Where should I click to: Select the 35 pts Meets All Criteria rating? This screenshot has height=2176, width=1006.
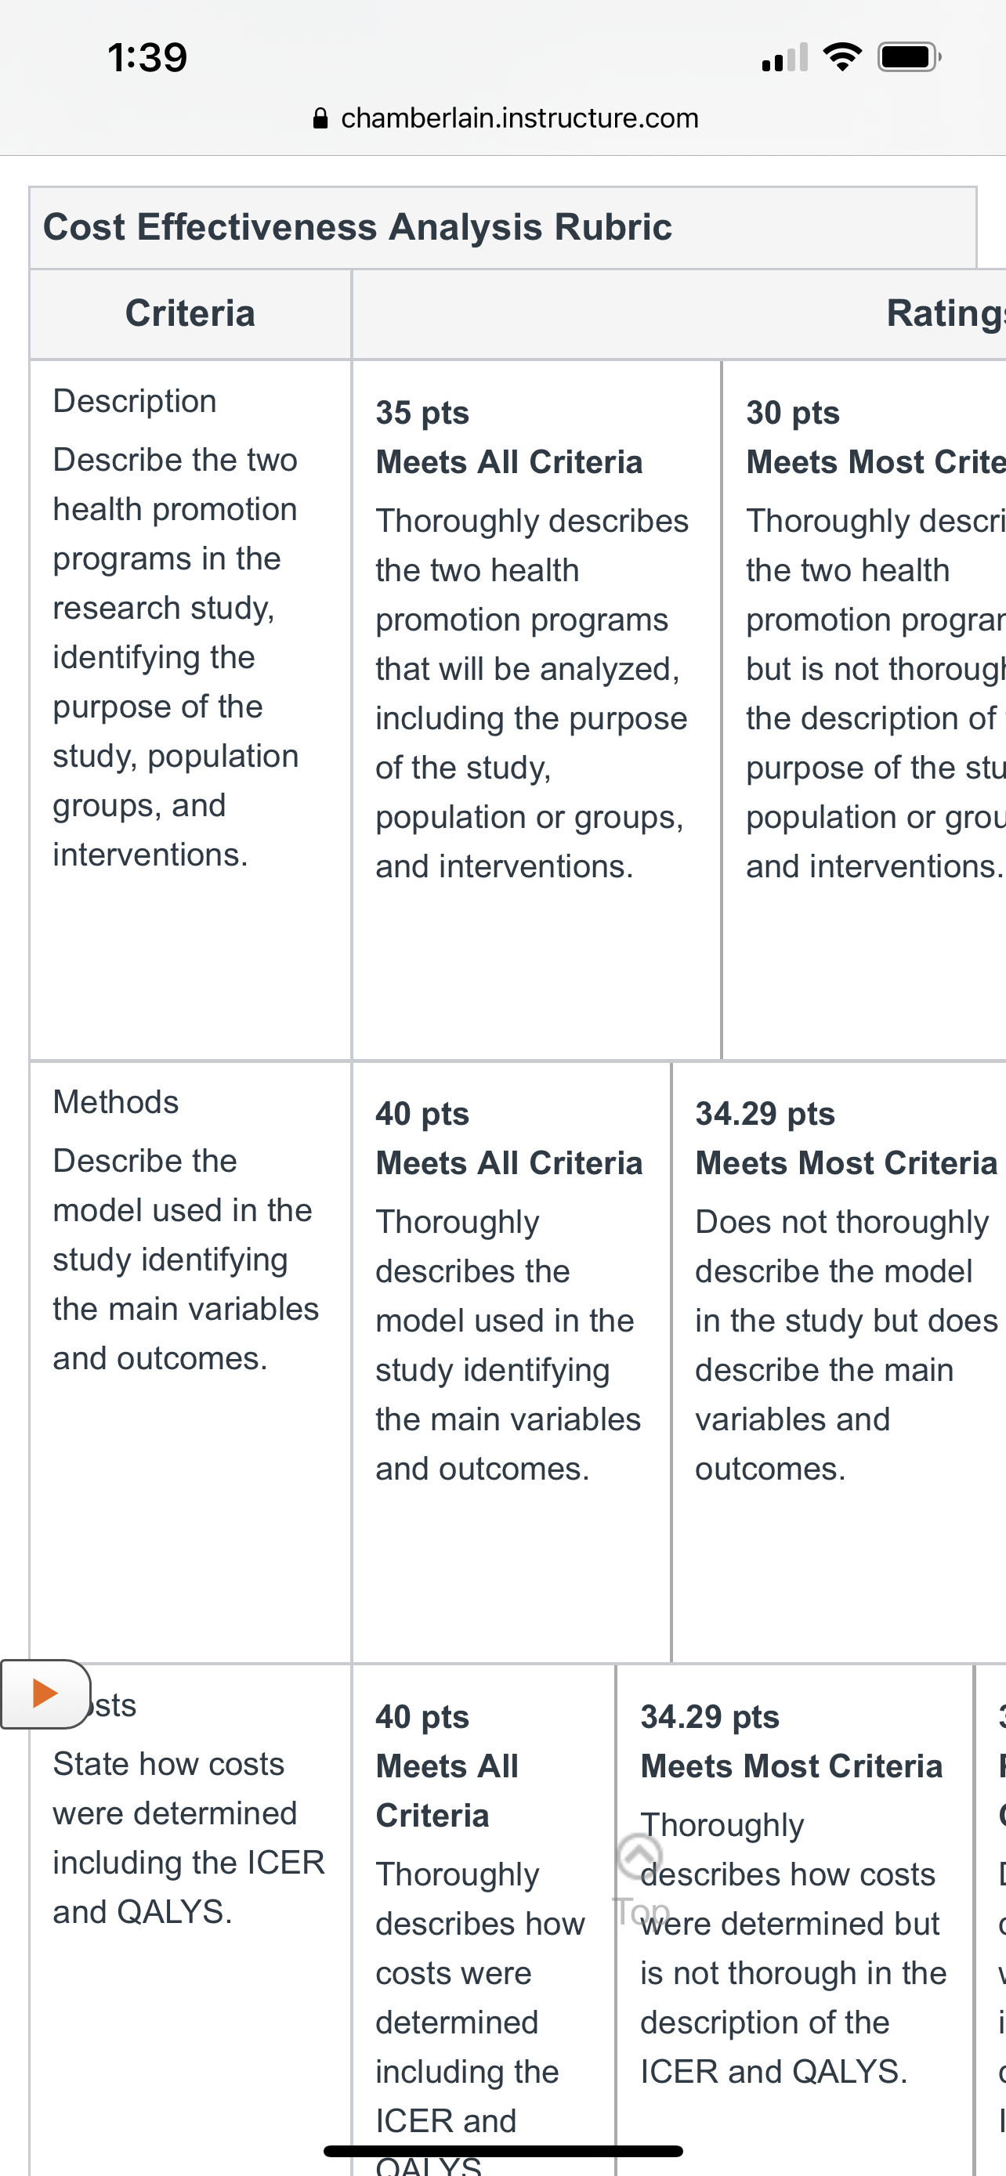[x=537, y=710]
